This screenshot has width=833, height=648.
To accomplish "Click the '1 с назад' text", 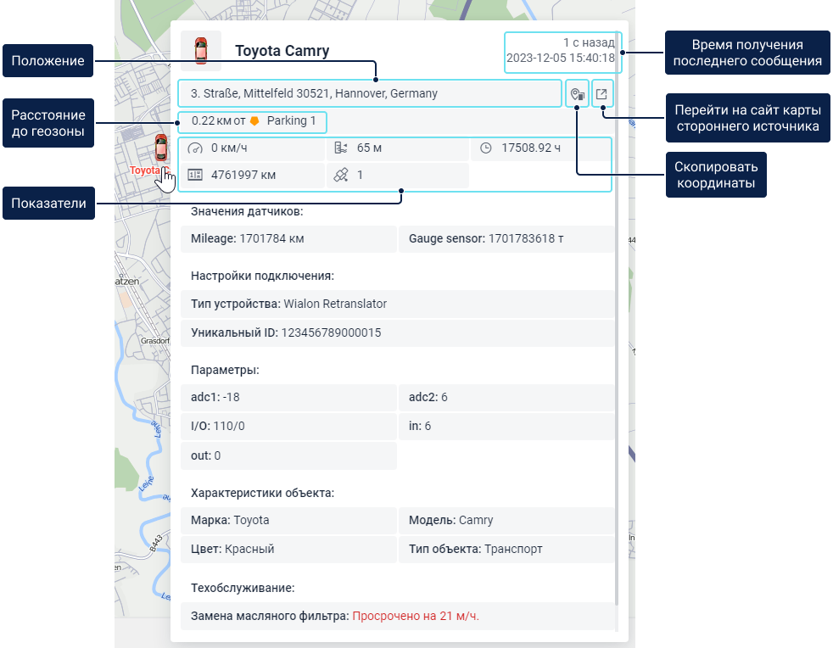I will point(589,42).
